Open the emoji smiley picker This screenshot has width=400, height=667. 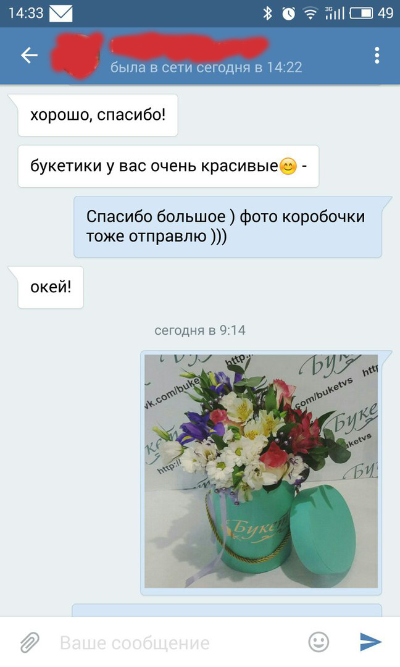click(x=319, y=642)
